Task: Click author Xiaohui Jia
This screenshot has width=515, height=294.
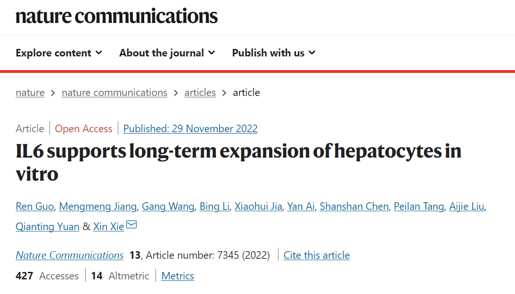Action: click(x=258, y=207)
